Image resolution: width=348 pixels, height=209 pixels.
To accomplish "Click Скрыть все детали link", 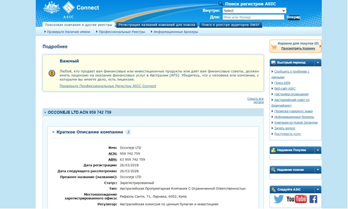I will [x=255, y=100].
